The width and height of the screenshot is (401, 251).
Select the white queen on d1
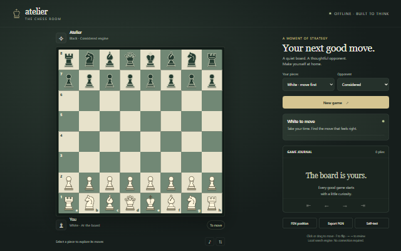click(130, 203)
